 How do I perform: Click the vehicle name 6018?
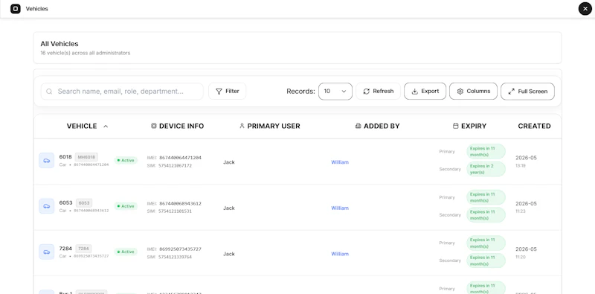coord(65,156)
